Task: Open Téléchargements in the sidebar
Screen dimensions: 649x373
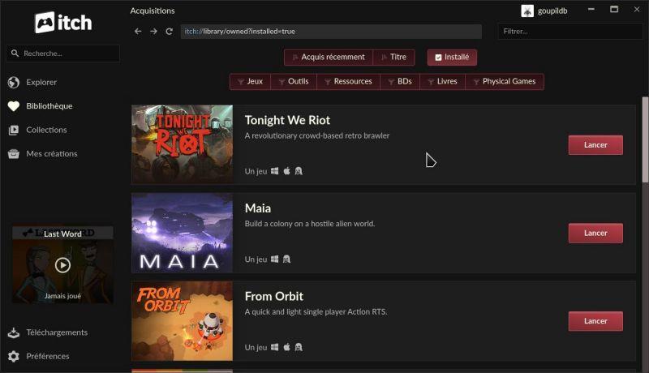Action: pyautogui.click(x=57, y=332)
